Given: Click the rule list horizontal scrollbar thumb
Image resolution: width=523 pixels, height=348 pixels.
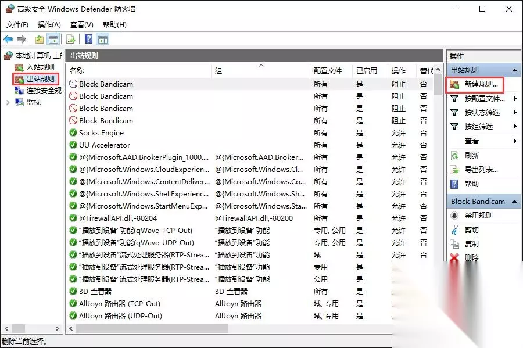Looking at the screenshot, I should 152,329.
